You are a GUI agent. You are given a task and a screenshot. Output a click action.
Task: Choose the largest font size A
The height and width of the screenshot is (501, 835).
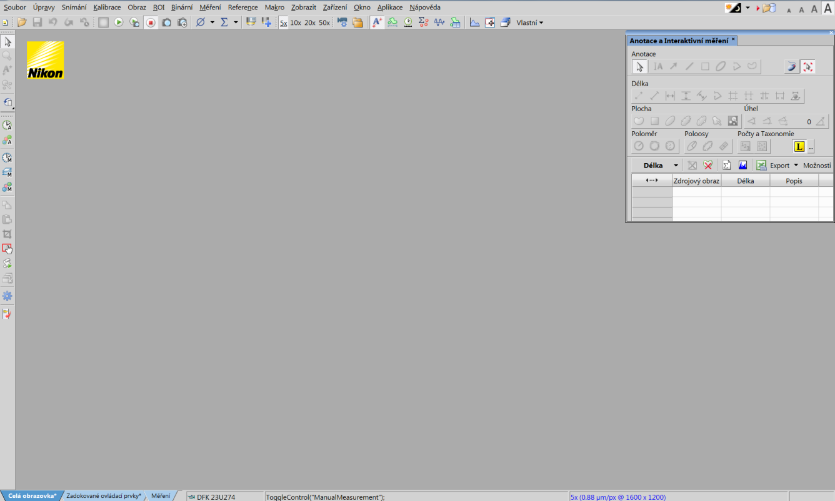pyautogui.click(x=827, y=8)
